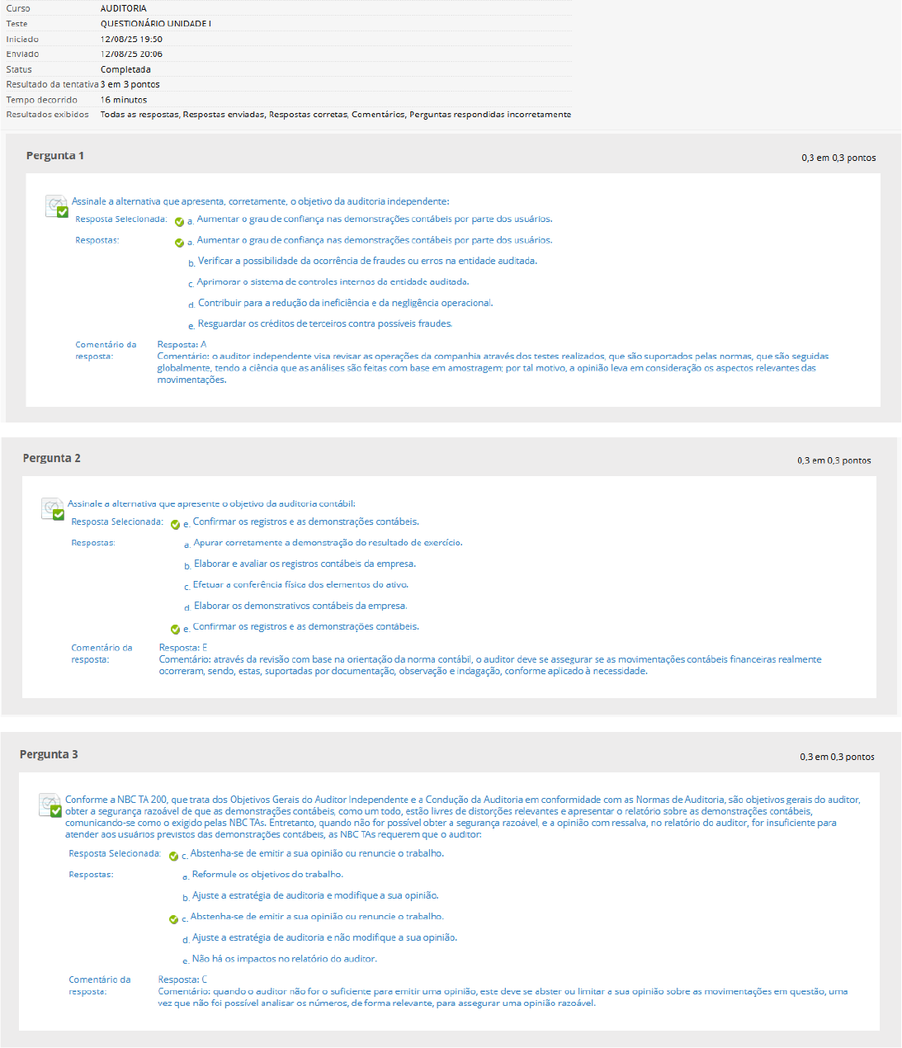
Task: Click green check beside option c in Pergunta 3 Respostas list
Action: coord(173,918)
